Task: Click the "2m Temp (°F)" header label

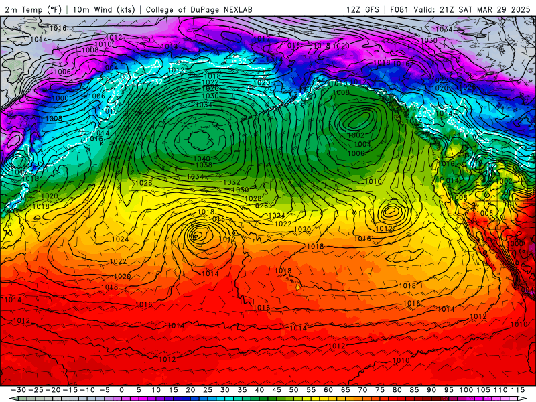Action: click(33, 9)
